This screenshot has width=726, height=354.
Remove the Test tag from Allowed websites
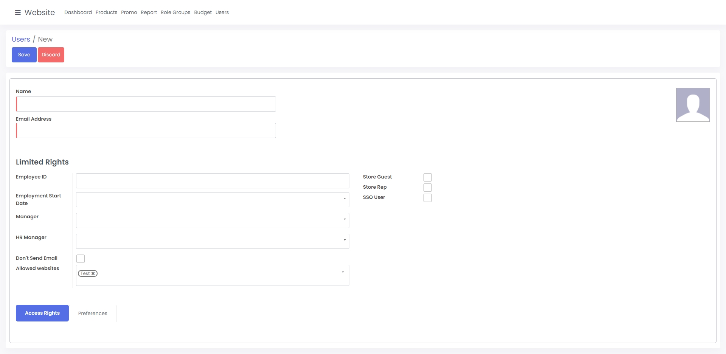click(93, 273)
